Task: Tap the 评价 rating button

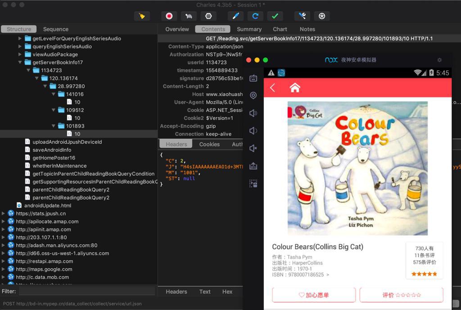Action: [x=401, y=295]
